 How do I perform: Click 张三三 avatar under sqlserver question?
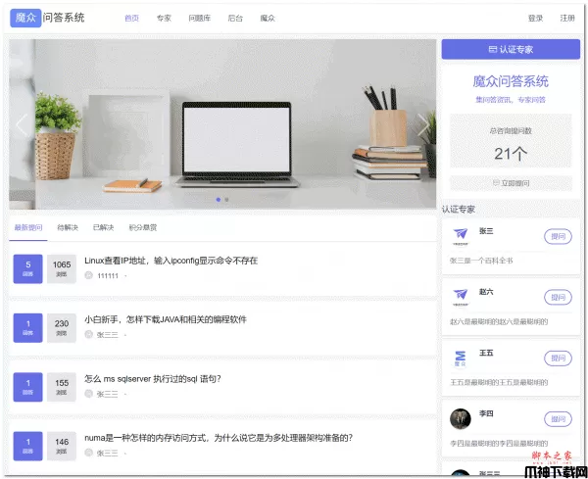click(88, 394)
